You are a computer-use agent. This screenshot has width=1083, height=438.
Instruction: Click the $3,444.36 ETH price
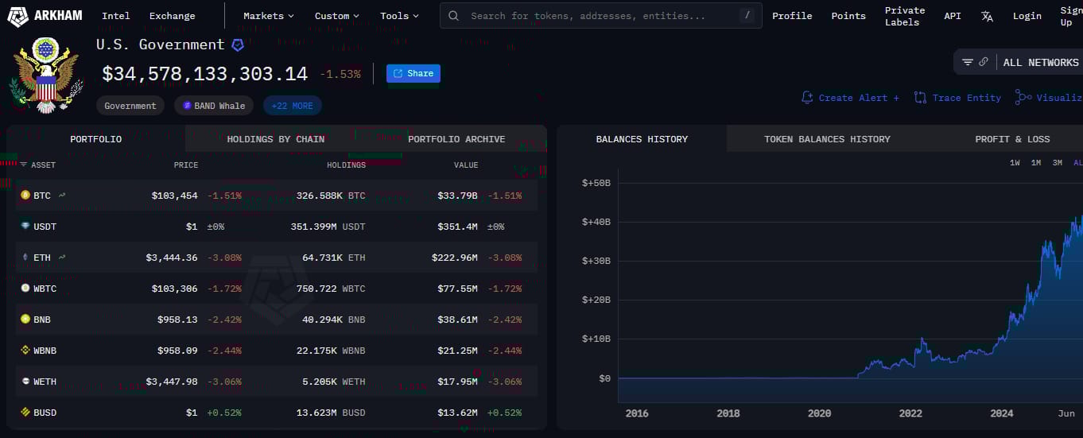click(x=172, y=257)
